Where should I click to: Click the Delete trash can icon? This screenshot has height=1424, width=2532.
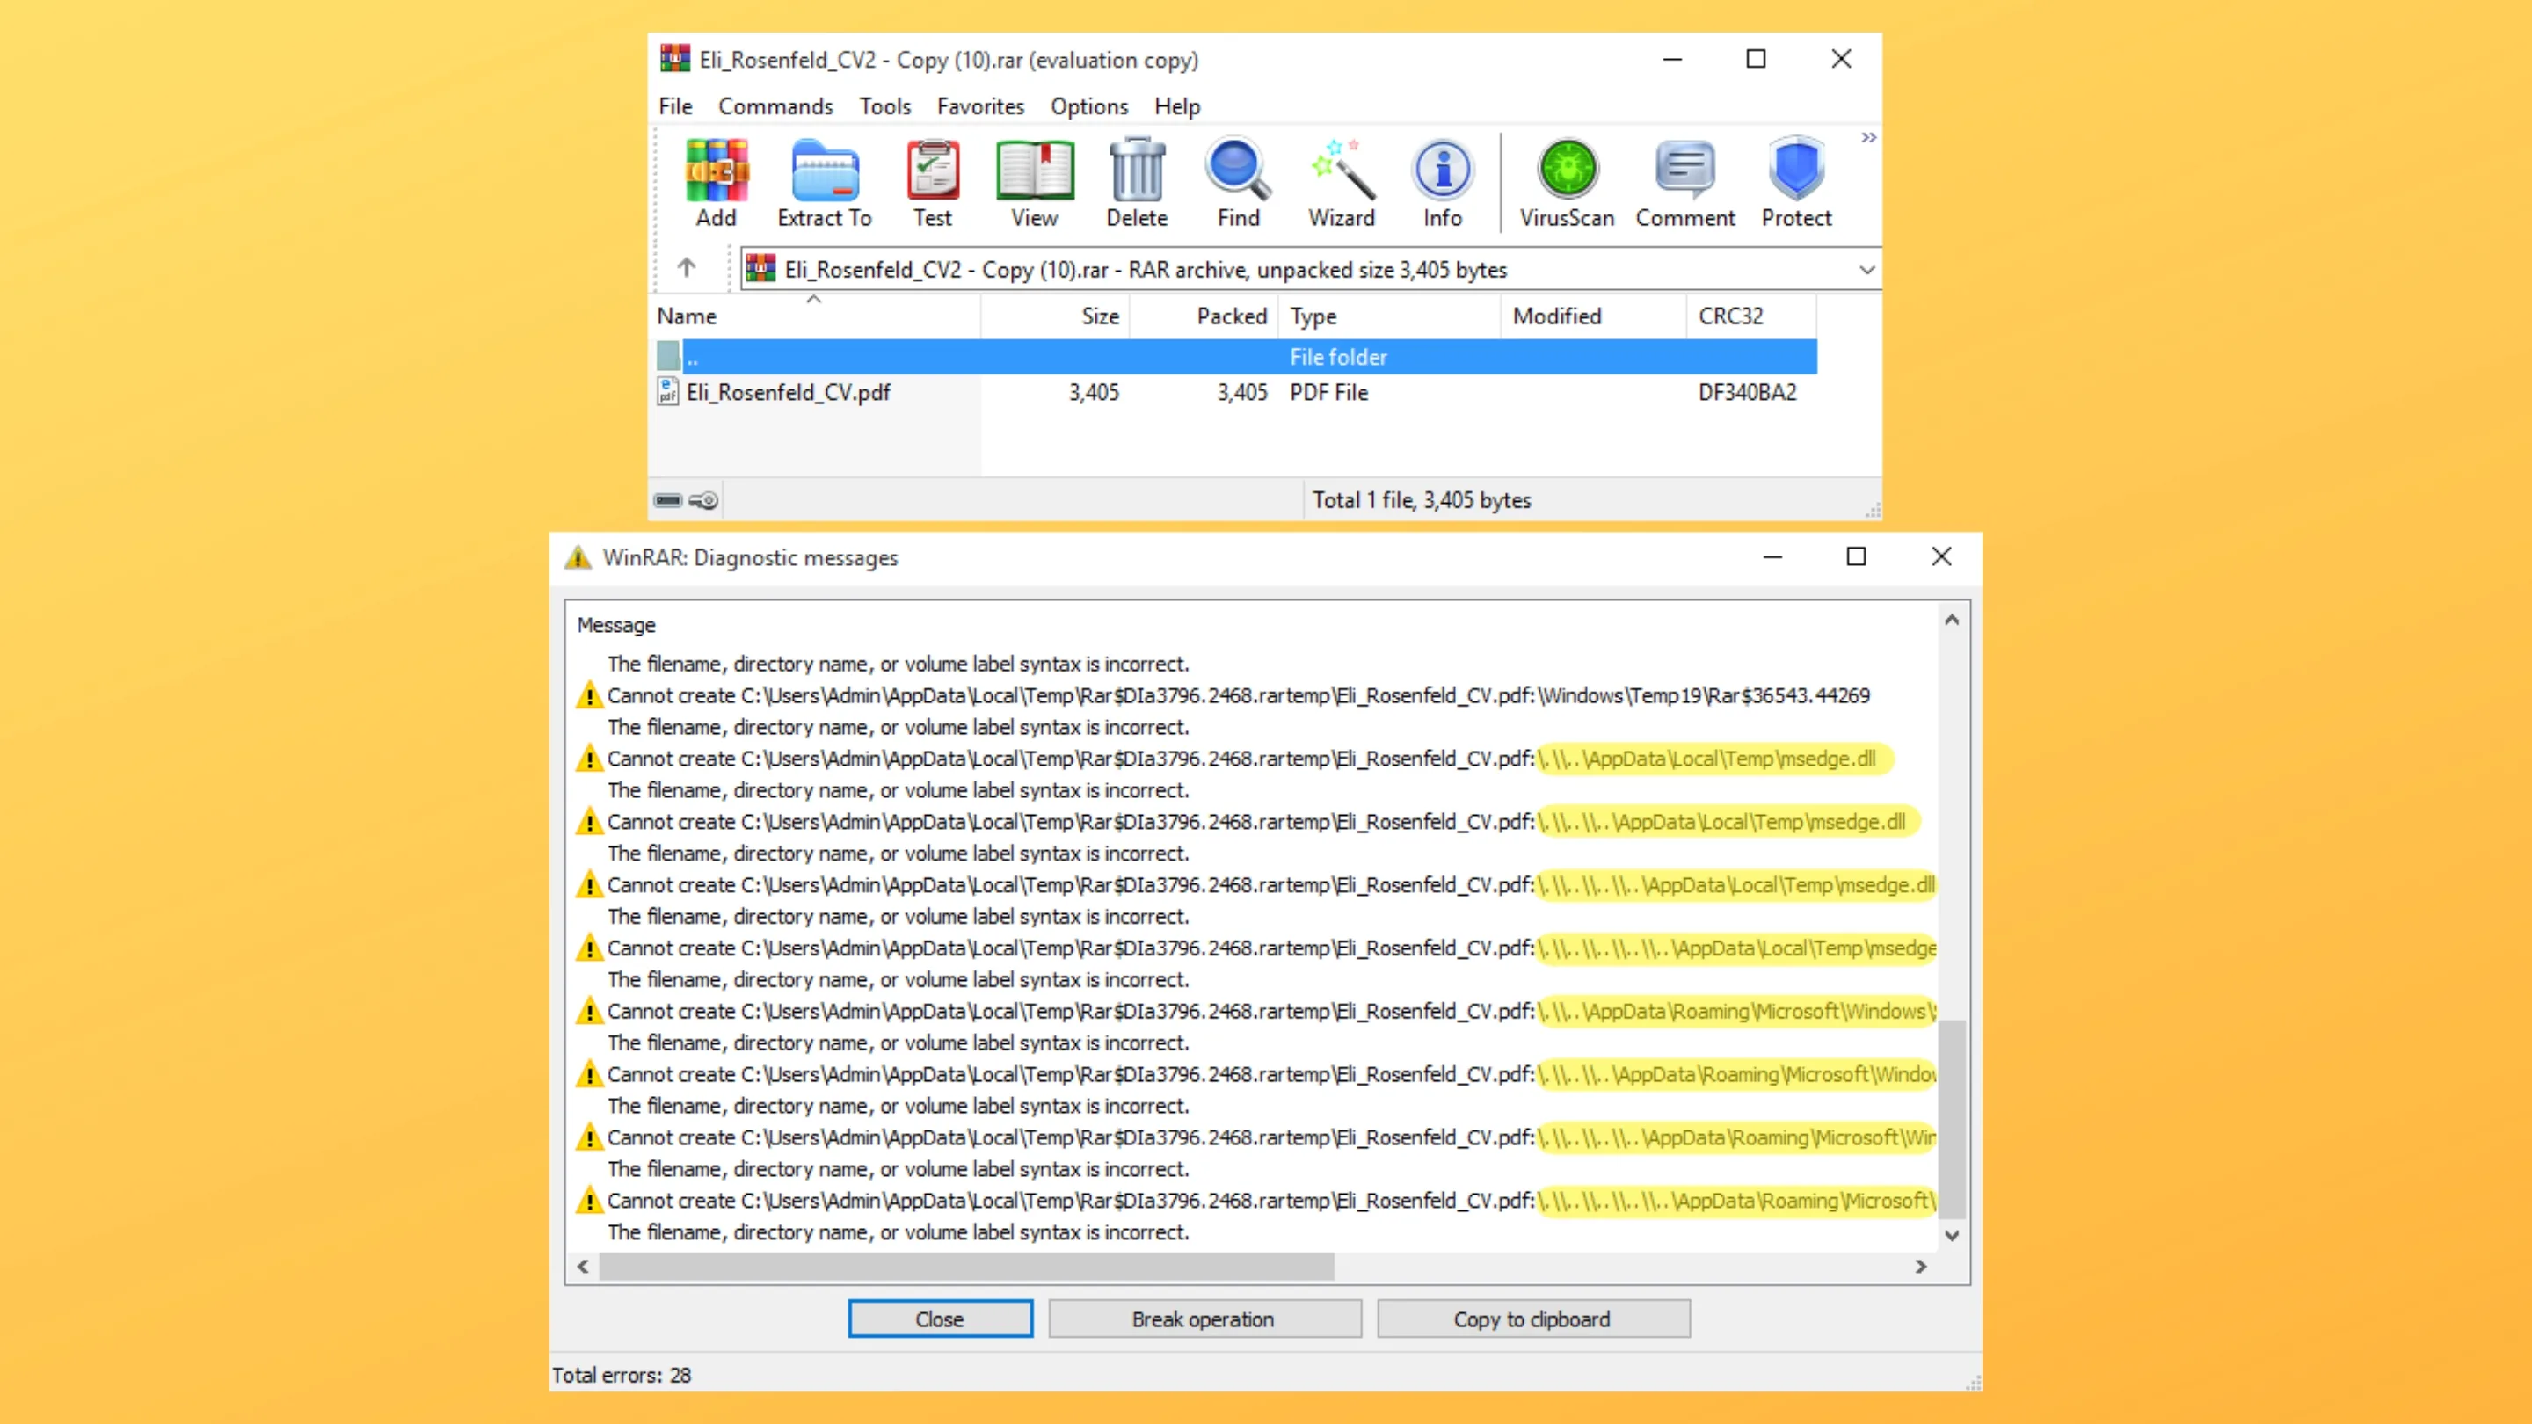[1138, 184]
